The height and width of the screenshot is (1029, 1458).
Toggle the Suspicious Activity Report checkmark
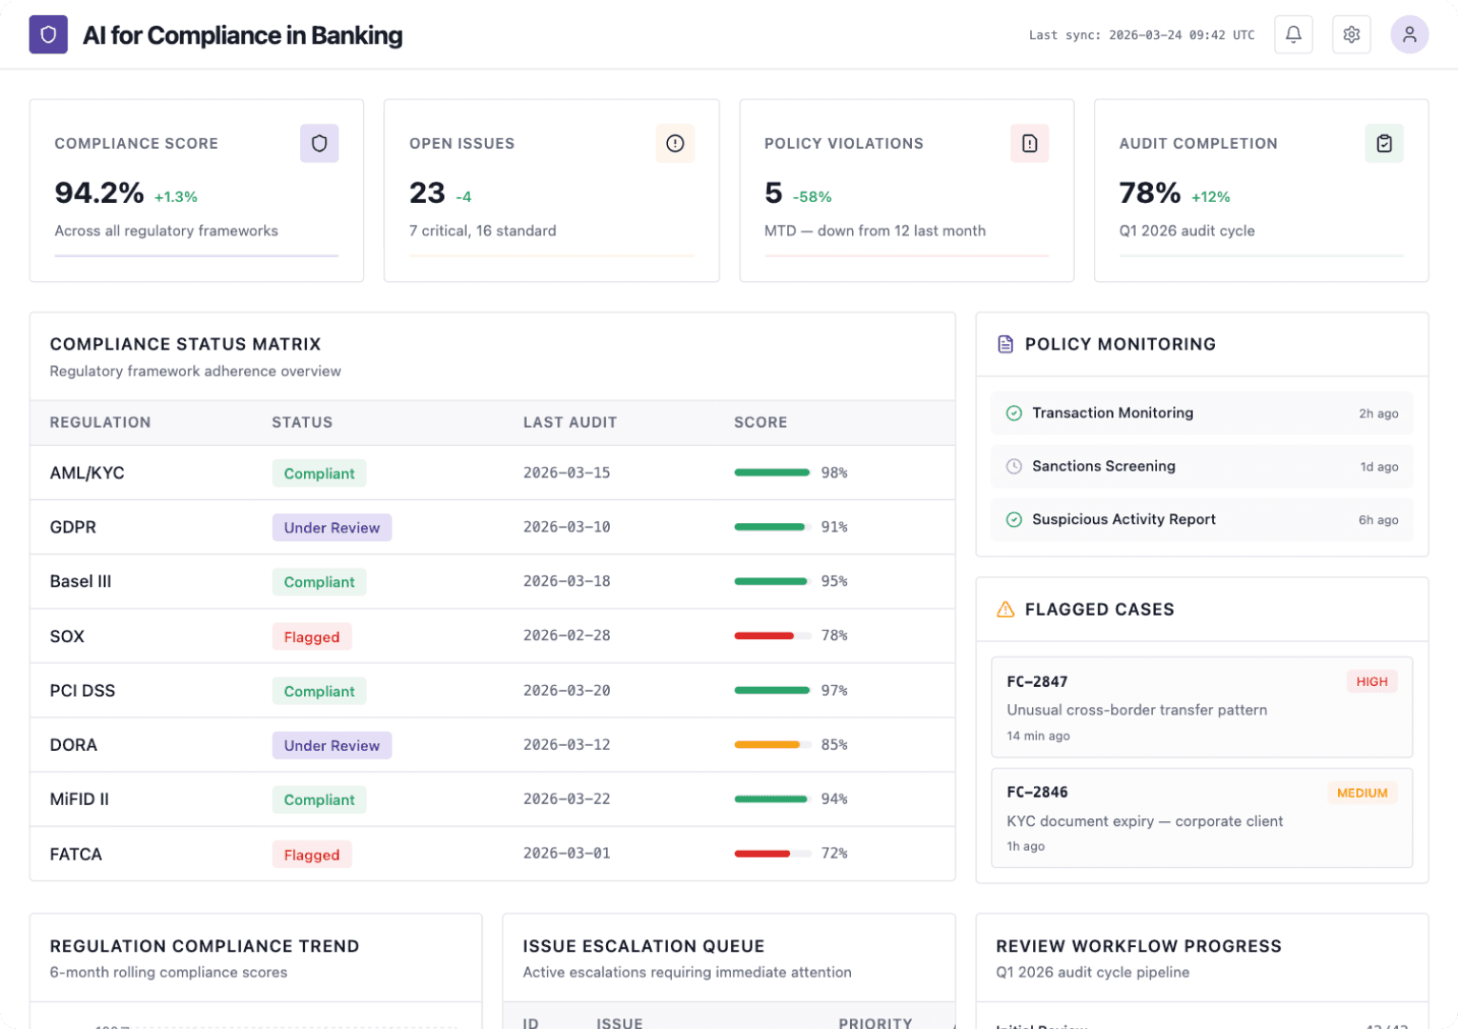pyautogui.click(x=1013, y=519)
